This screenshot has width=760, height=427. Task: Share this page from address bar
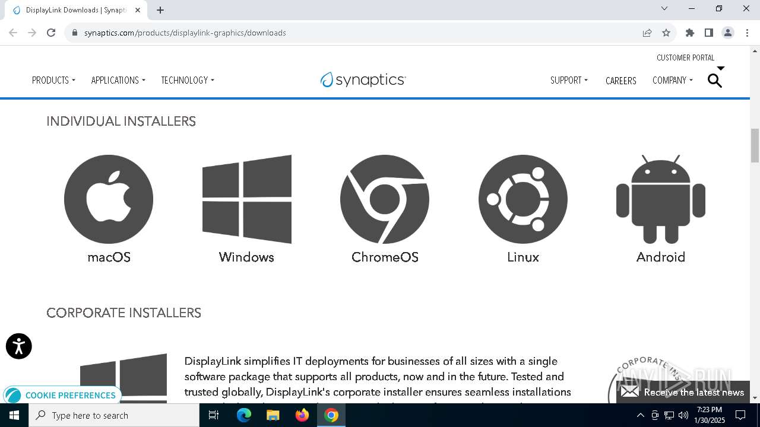click(647, 33)
